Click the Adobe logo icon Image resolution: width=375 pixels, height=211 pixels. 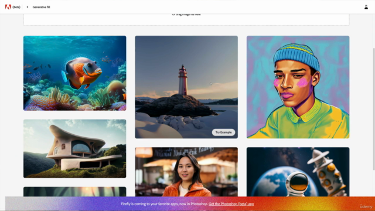[x=8, y=7]
